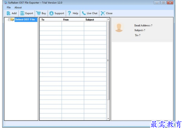Close the window with red X

[x=170, y=2]
